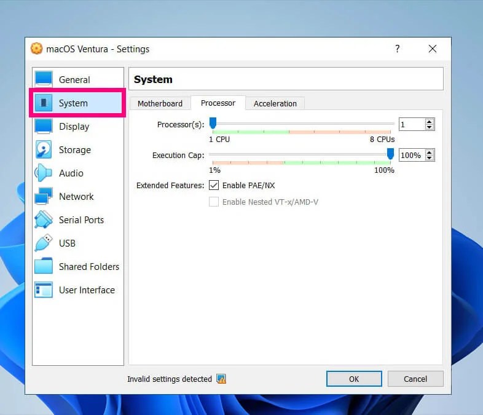Click the General monitor icon in sidebar
Screen dimensions: 483x415
(44, 79)
